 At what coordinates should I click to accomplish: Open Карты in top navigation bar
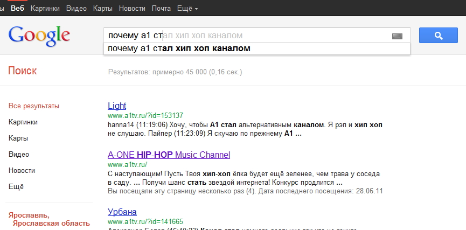pyautogui.click(x=103, y=8)
